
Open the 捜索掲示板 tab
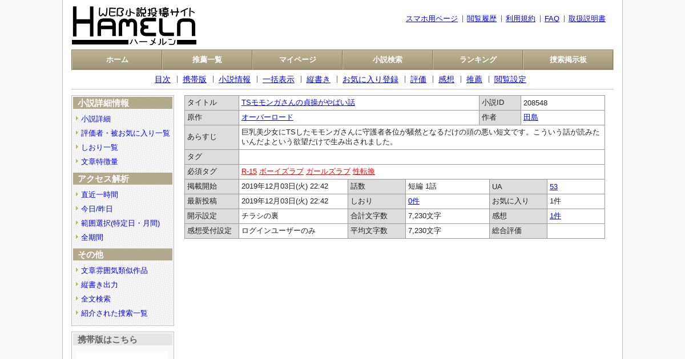[x=568, y=60]
